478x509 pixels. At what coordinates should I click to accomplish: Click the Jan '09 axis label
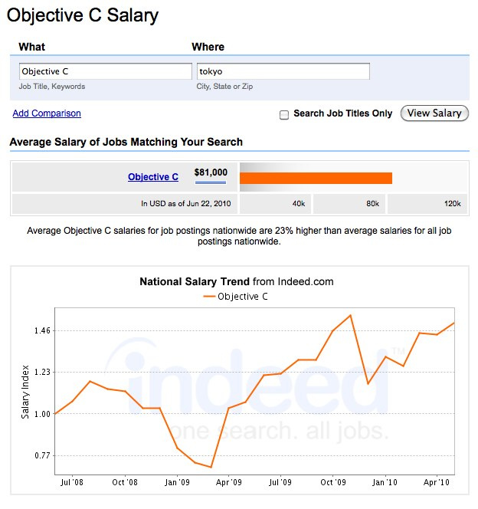point(177,482)
